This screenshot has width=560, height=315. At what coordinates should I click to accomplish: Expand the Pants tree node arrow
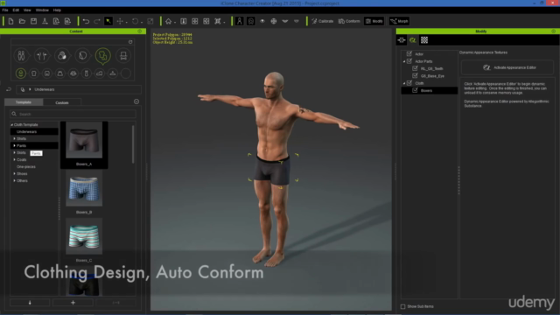point(14,146)
